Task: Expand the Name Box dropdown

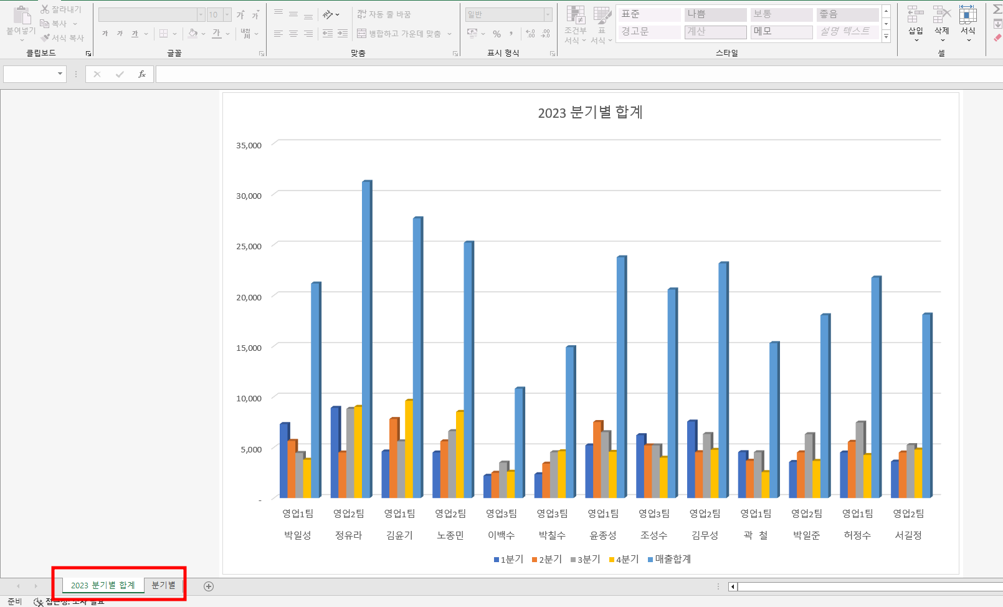Action: (x=60, y=74)
